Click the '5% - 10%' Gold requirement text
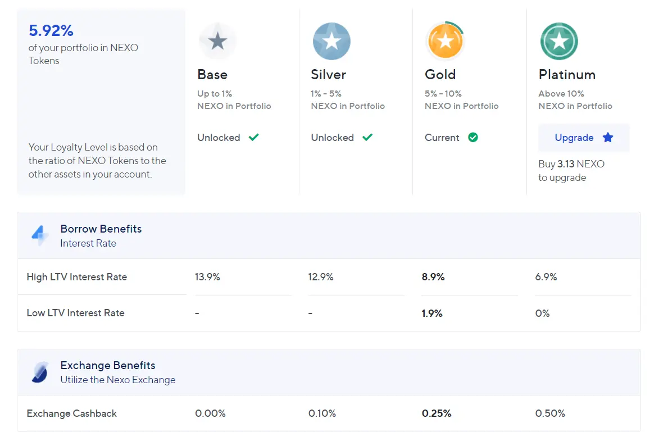Screen dimensions: 659x432 coord(443,94)
